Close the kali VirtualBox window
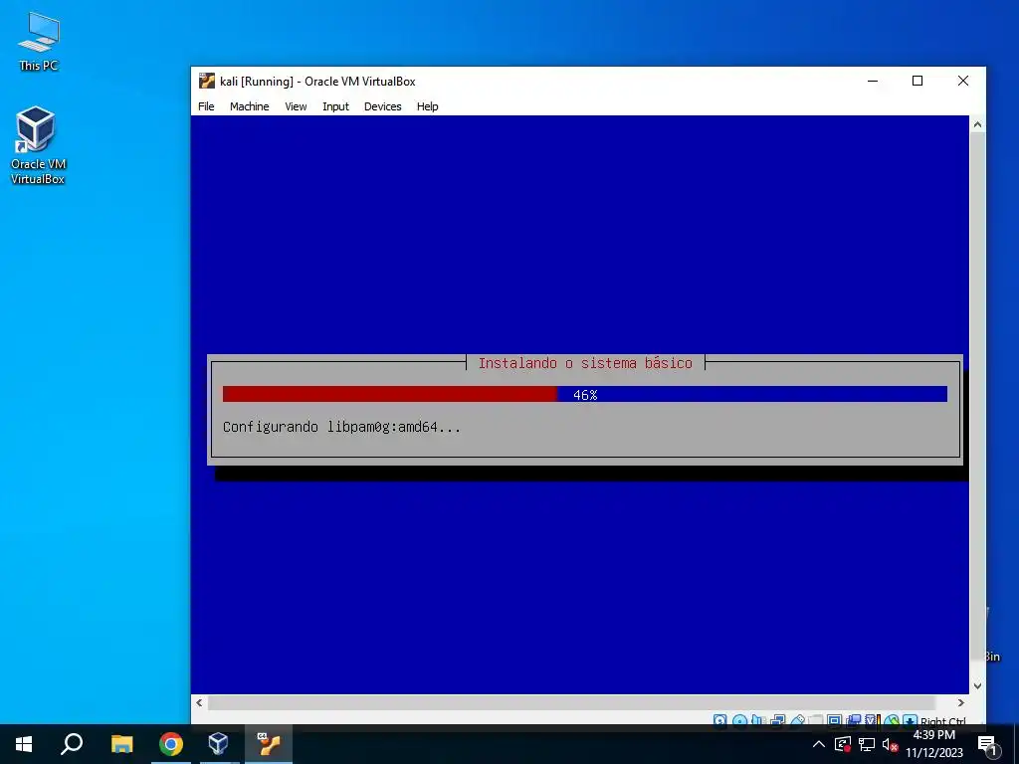The height and width of the screenshot is (764, 1019). pyautogui.click(x=963, y=81)
